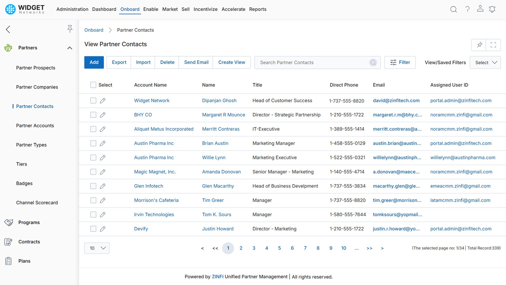Image resolution: width=506 pixels, height=285 pixels.
Task: Select the checkbox for BHY CO row
Action: (93, 115)
